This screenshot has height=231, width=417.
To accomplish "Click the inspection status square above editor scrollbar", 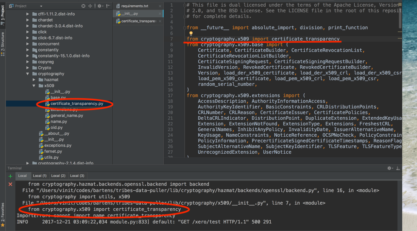I will [x=400, y=4].
